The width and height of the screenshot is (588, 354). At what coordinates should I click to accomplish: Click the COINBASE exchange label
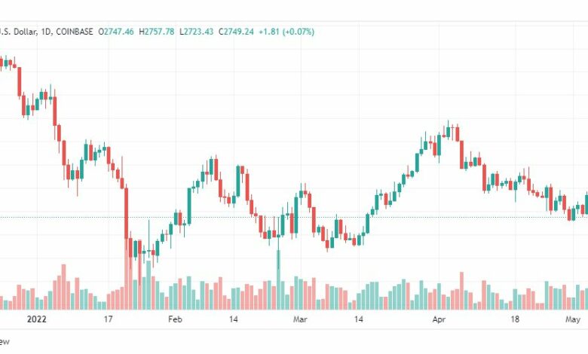[74, 32]
